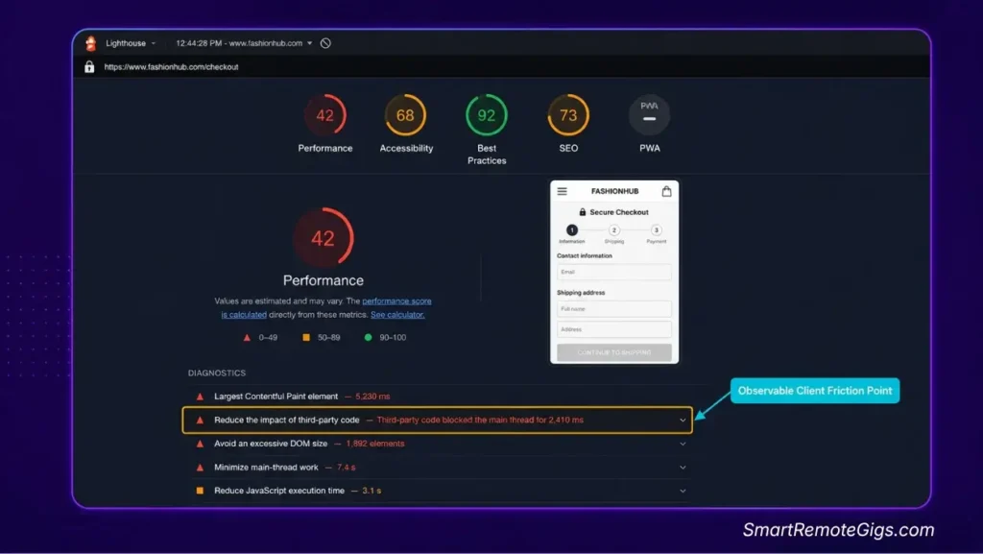Click the clear report circle-slash icon
This screenshot has height=554, width=983.
(x=325, y=43)
